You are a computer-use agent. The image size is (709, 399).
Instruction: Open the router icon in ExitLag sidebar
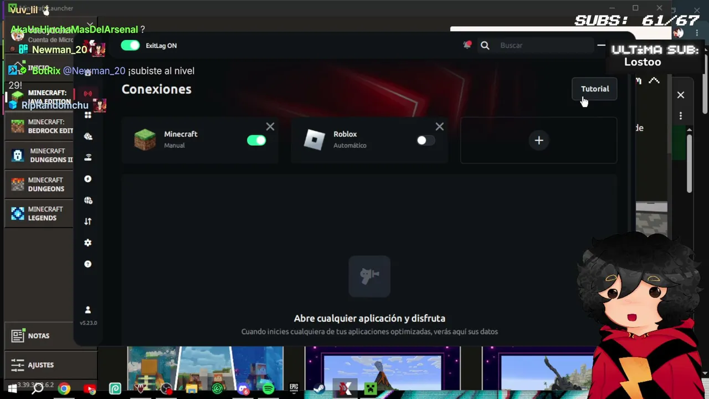coord(88,157)
